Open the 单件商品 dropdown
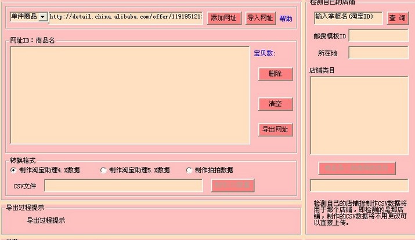Screen dimensions: 415x240 tap(28, 17)
